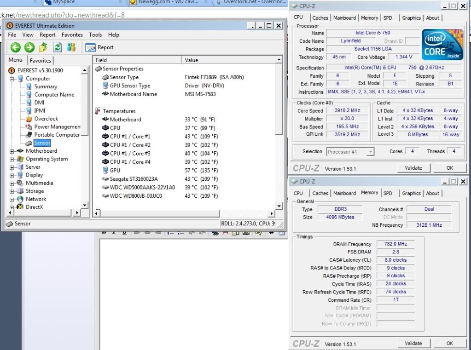
Task: Click the Sensor icon in EVEREST status bar
Action: (9, 224)
